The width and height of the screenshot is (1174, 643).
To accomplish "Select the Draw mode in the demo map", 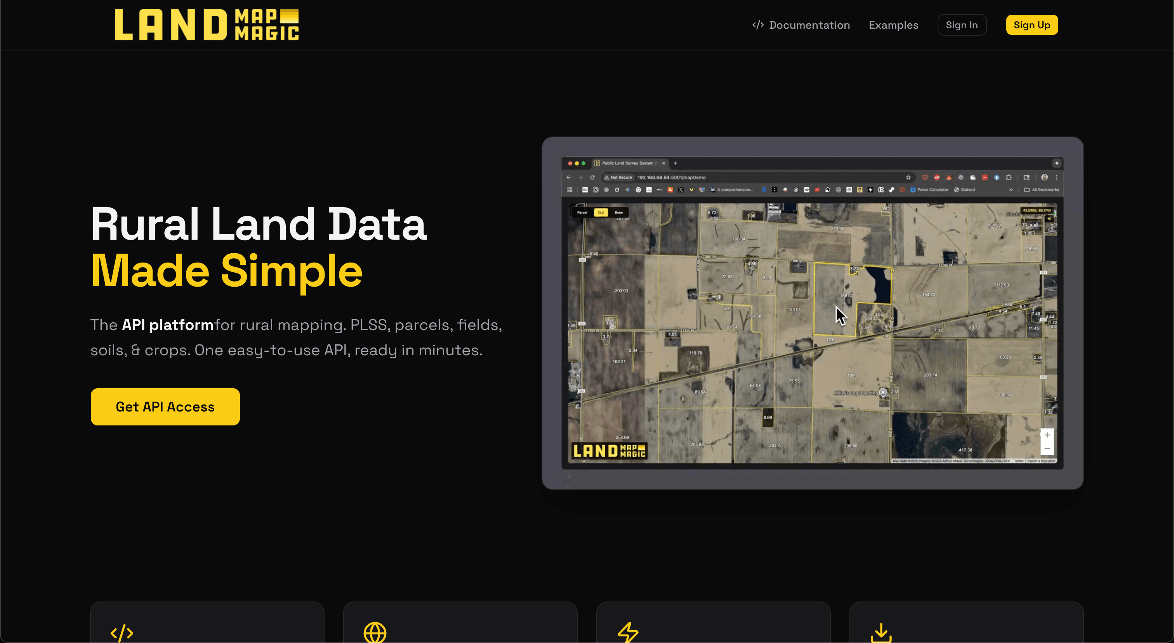I will pos(618,213).
